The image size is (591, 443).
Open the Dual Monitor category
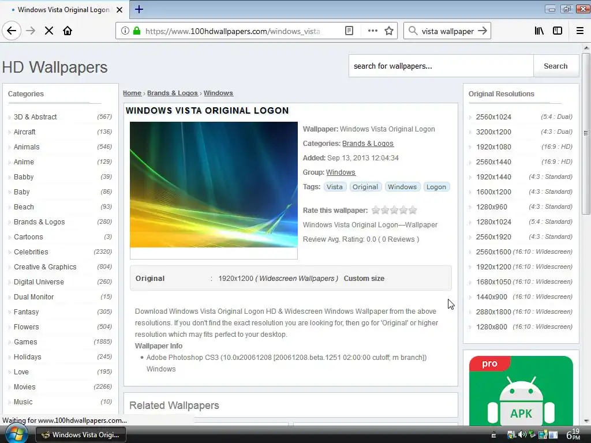point(33,297)
